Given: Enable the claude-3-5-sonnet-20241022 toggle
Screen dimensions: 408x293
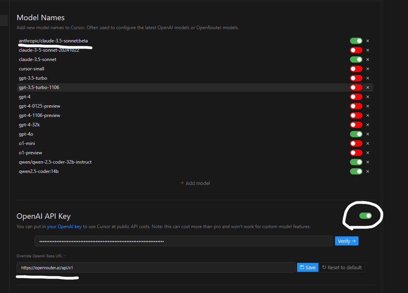Looking at the screenshot, I should (356, 50).
